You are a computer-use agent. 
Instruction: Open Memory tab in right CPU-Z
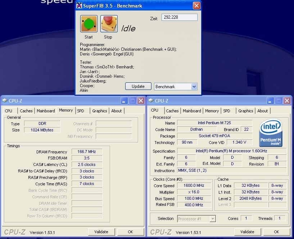pos(212,111)
